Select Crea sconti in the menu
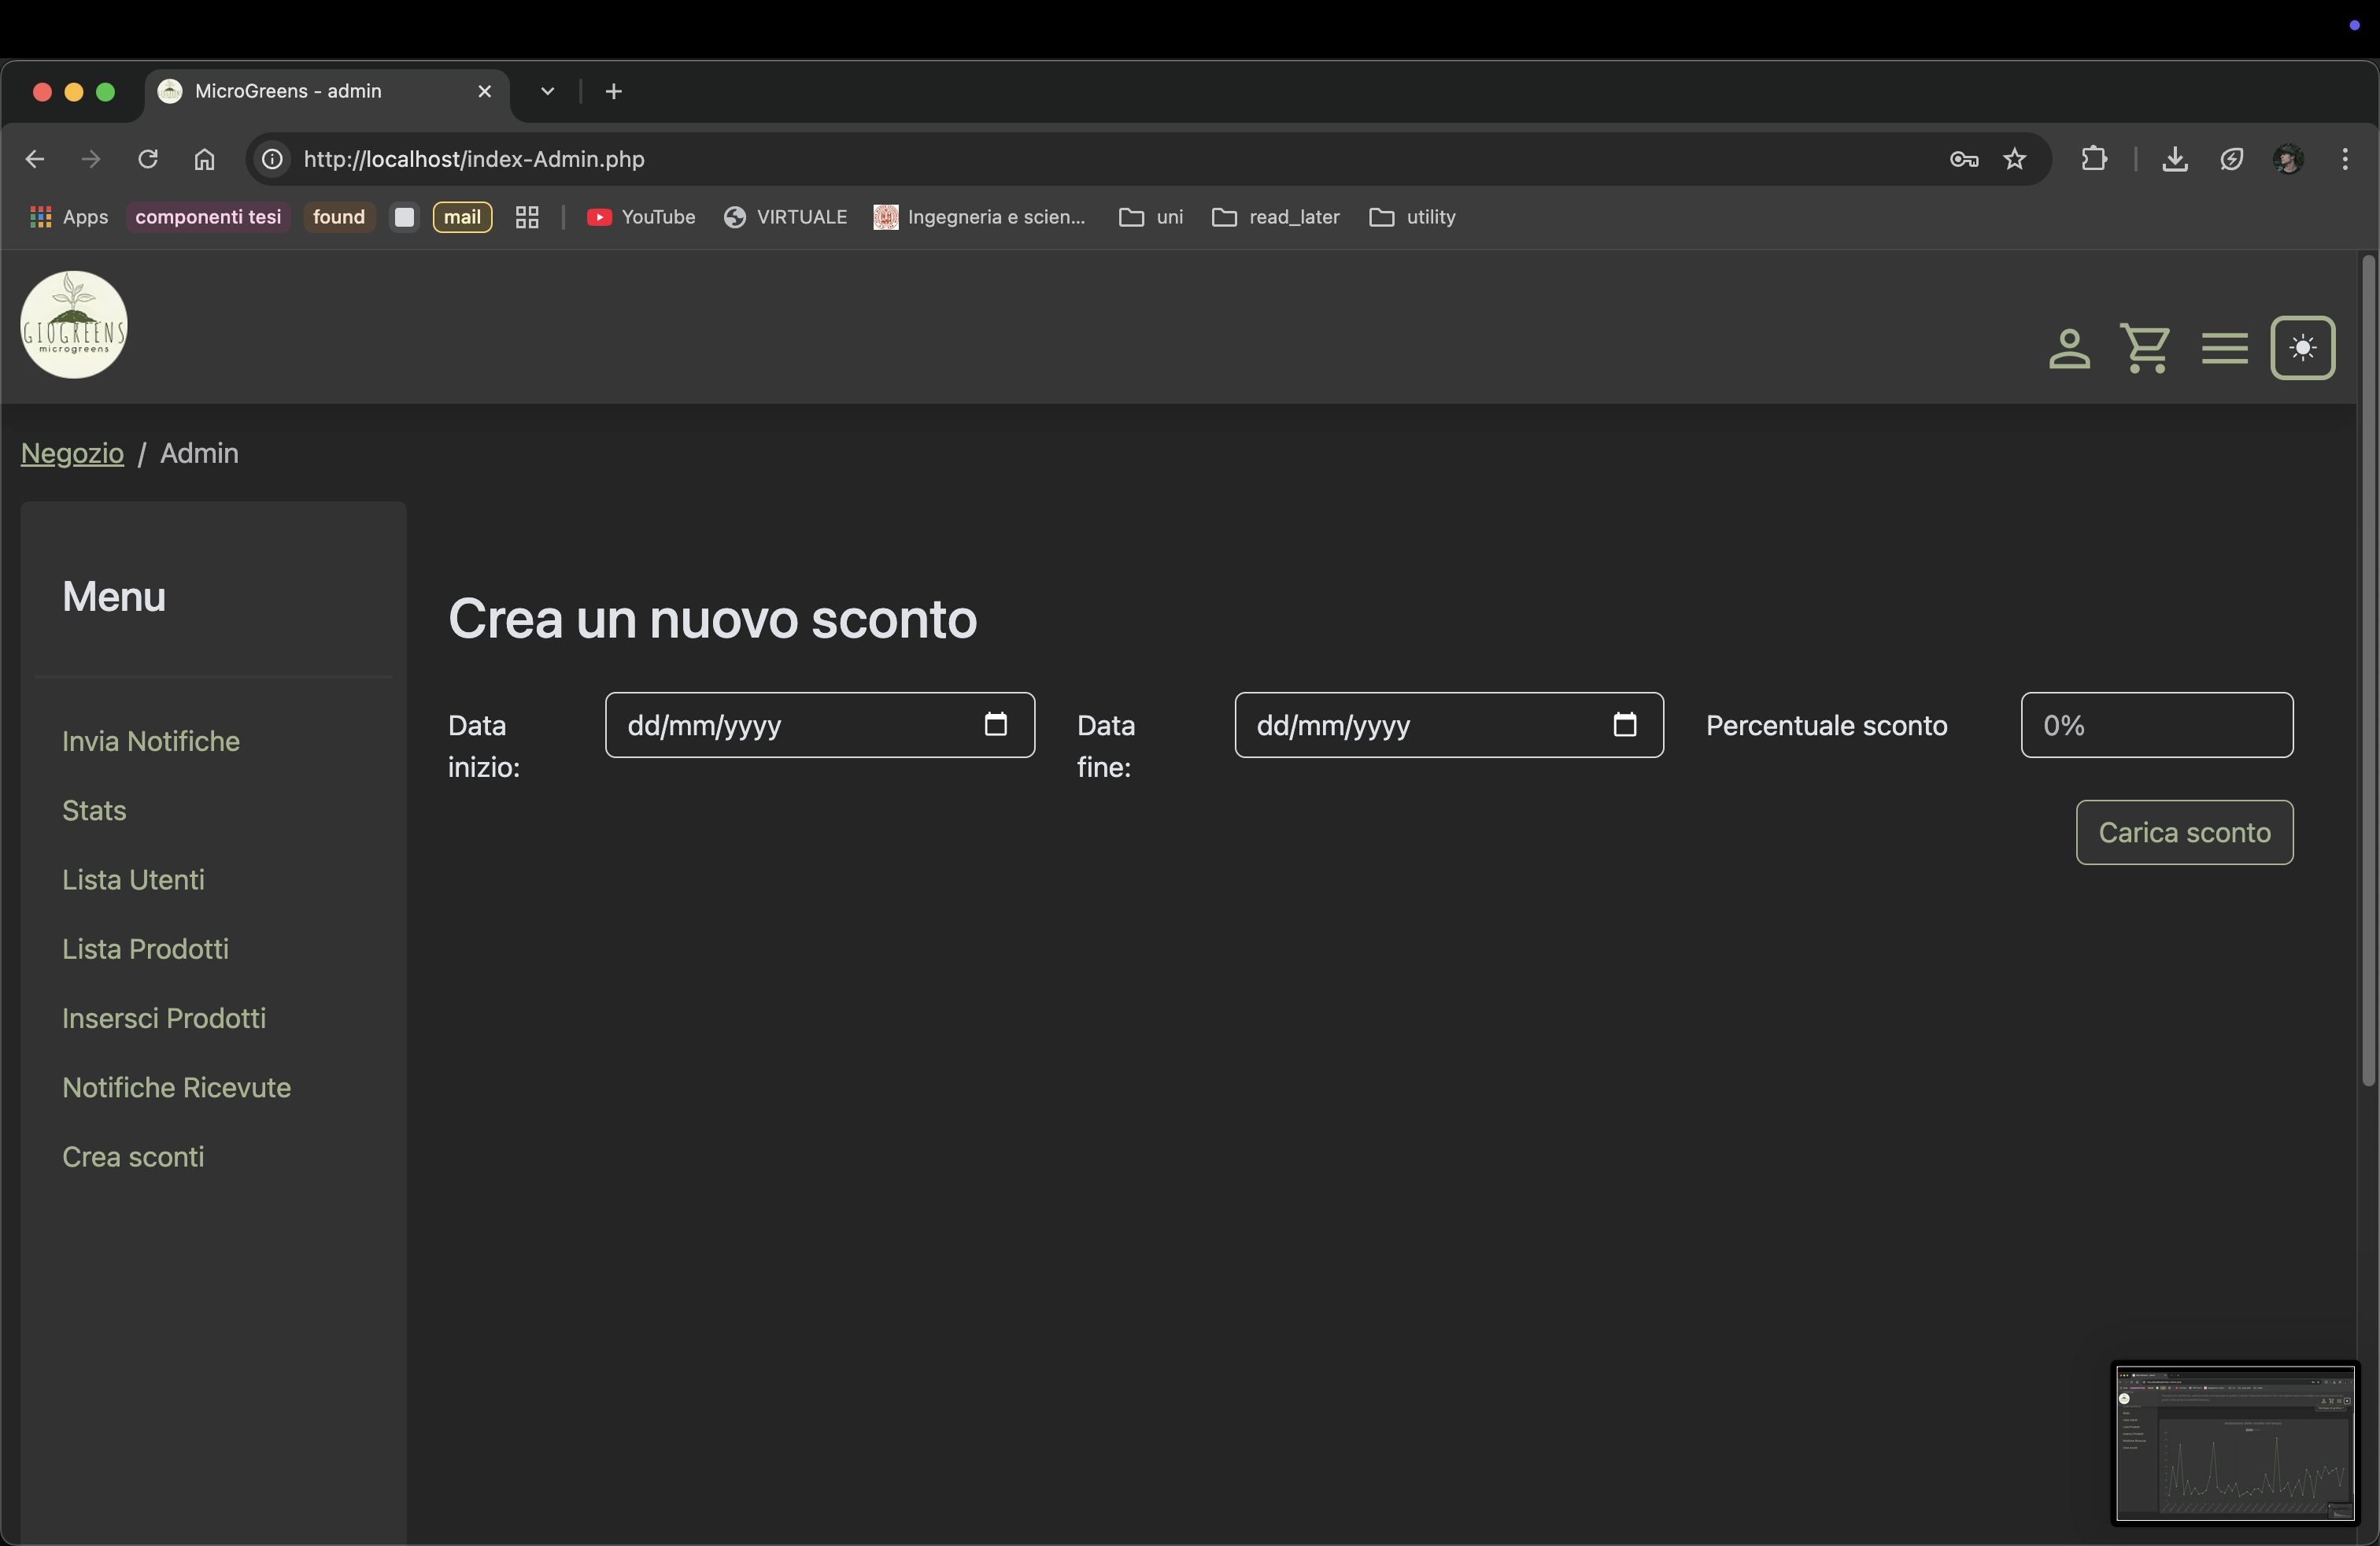The image size is (2380, 1546). 133,1156
